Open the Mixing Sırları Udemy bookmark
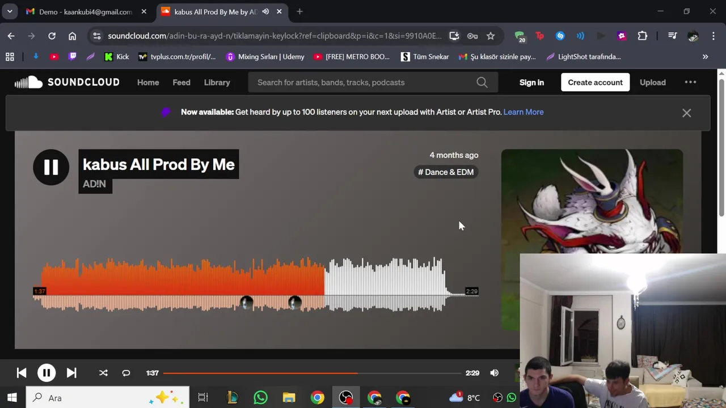Screen dimensions: 726x408 click(x=265, y=57)
